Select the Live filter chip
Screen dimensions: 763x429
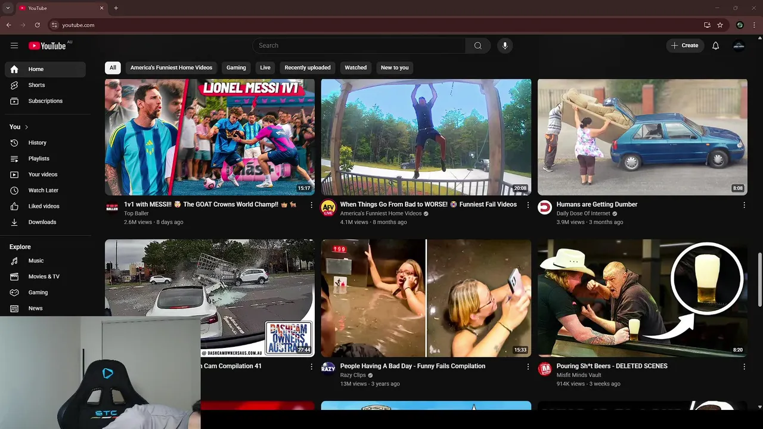[265, 67]
